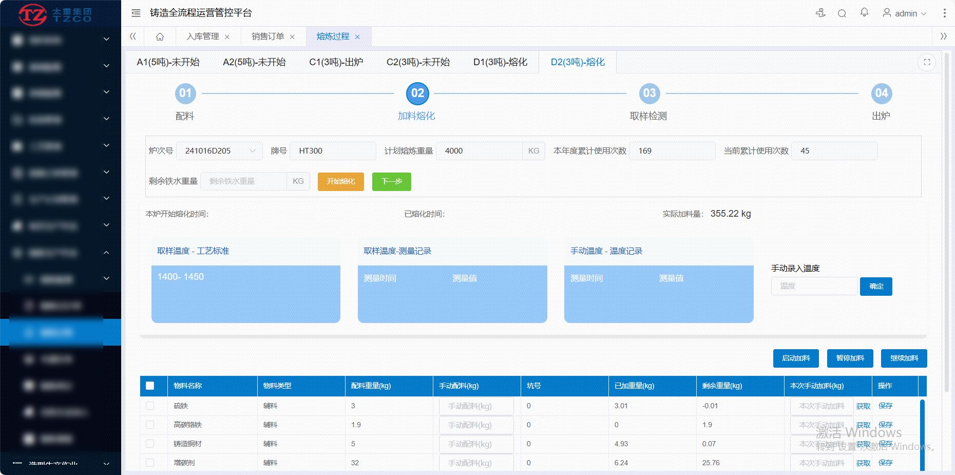Image resolution: width=955 pixels, height=475 pixels.
Task: Click the orange 开始熔化 button
Action: (x=340, y=181)
